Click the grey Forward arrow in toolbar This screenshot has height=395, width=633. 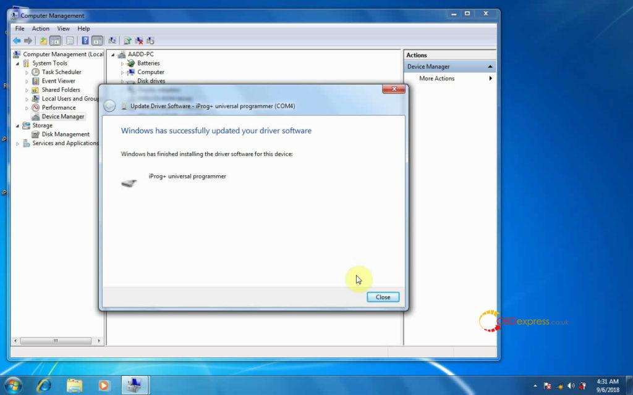pos(28,41)
